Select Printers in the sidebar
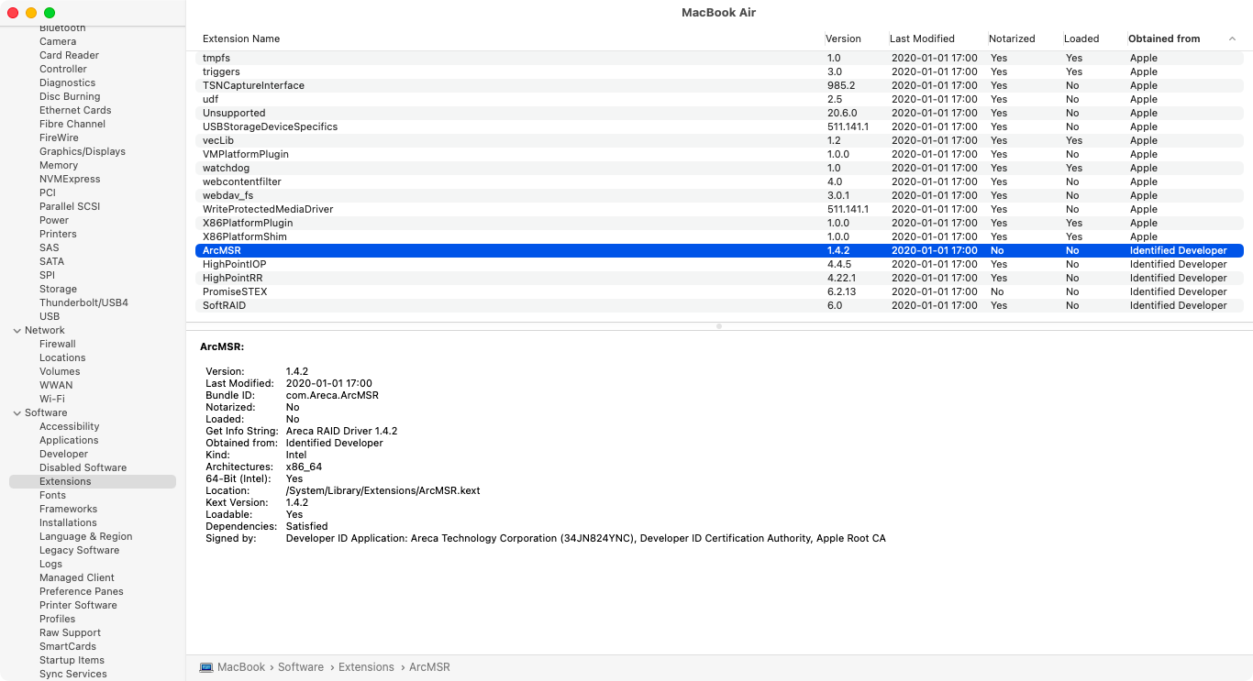The image size is (1253, 681). [x=58, y=234]
